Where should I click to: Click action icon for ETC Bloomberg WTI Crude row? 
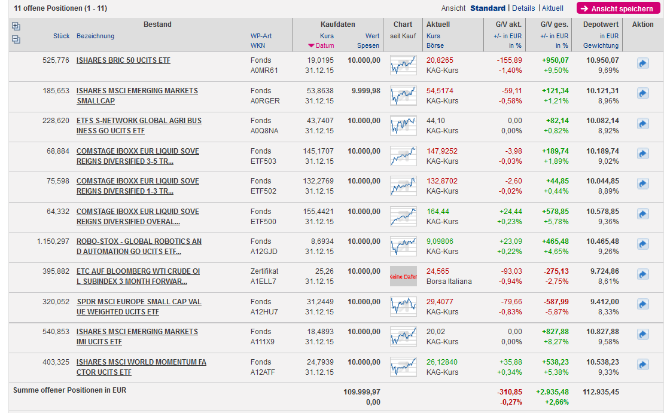(x=643, y=274)
